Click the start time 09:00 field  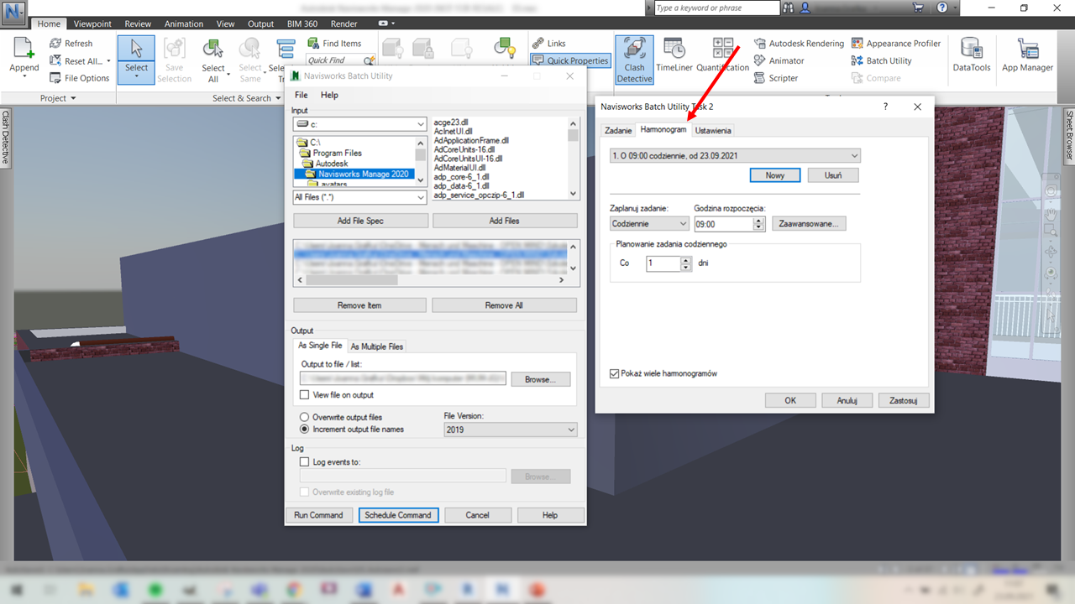[723, 224]
